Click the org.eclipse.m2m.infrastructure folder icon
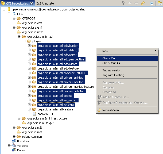 click(24, 118)
